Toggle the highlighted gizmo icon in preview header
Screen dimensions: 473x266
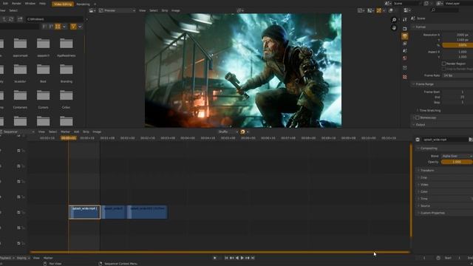click(x=378, y=10)
